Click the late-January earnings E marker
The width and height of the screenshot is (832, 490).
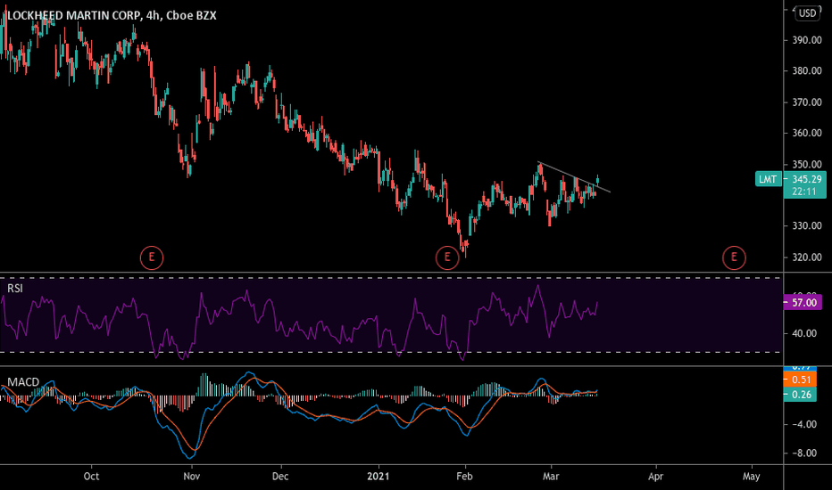point(446,258)
